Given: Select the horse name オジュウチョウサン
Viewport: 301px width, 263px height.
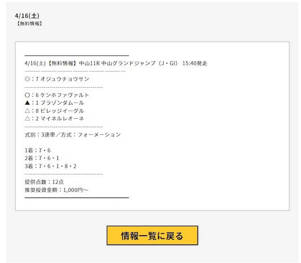Looking at the screenshot, I should (65, 79).
